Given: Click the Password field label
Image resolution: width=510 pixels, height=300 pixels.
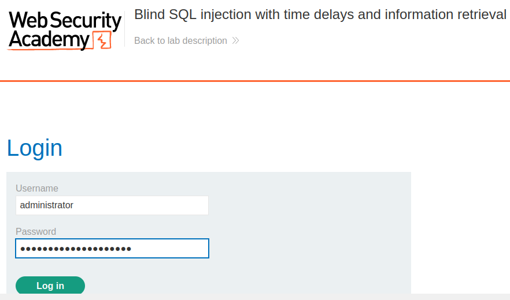Looking at the screenshot, I should [x=36, y=231].
